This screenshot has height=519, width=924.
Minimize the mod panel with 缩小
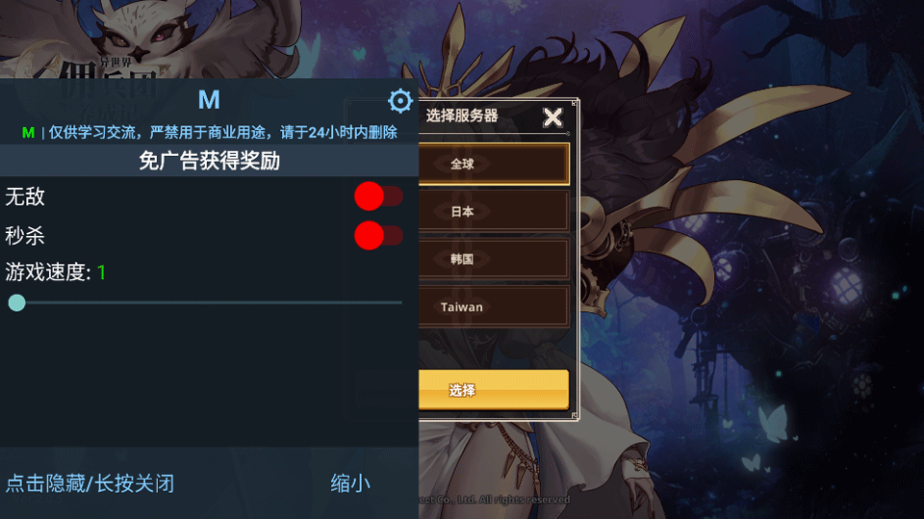[350, 483]
